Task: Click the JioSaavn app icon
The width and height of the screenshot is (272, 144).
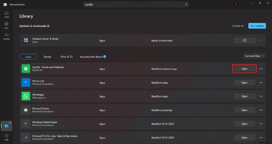Action: point(26,40)
